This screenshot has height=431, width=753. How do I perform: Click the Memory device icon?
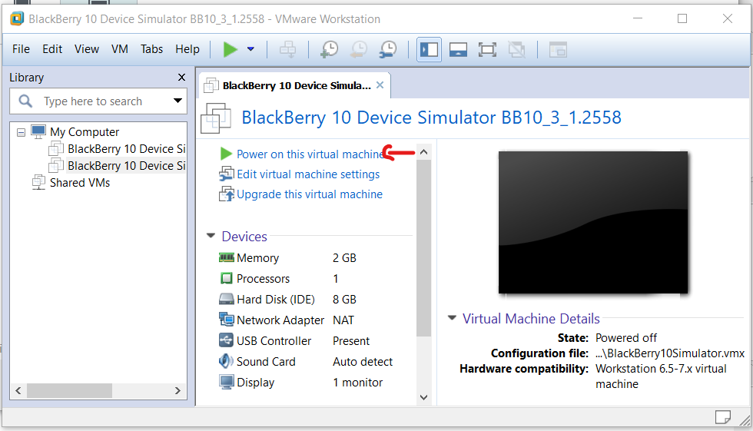(226, 257)
